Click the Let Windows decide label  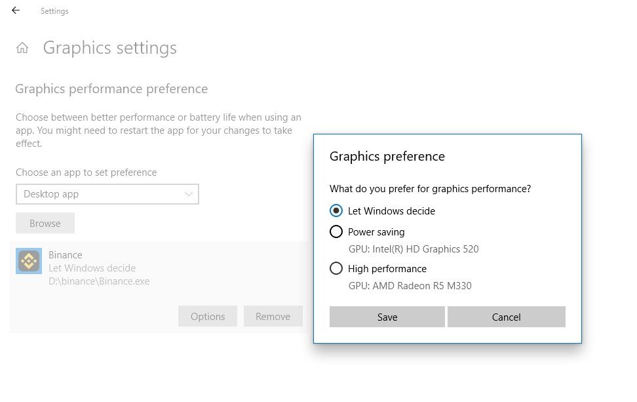[x=391, y=211]
